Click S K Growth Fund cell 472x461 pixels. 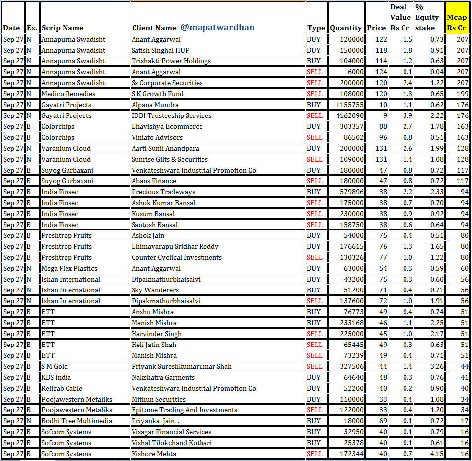pos(218,94)
